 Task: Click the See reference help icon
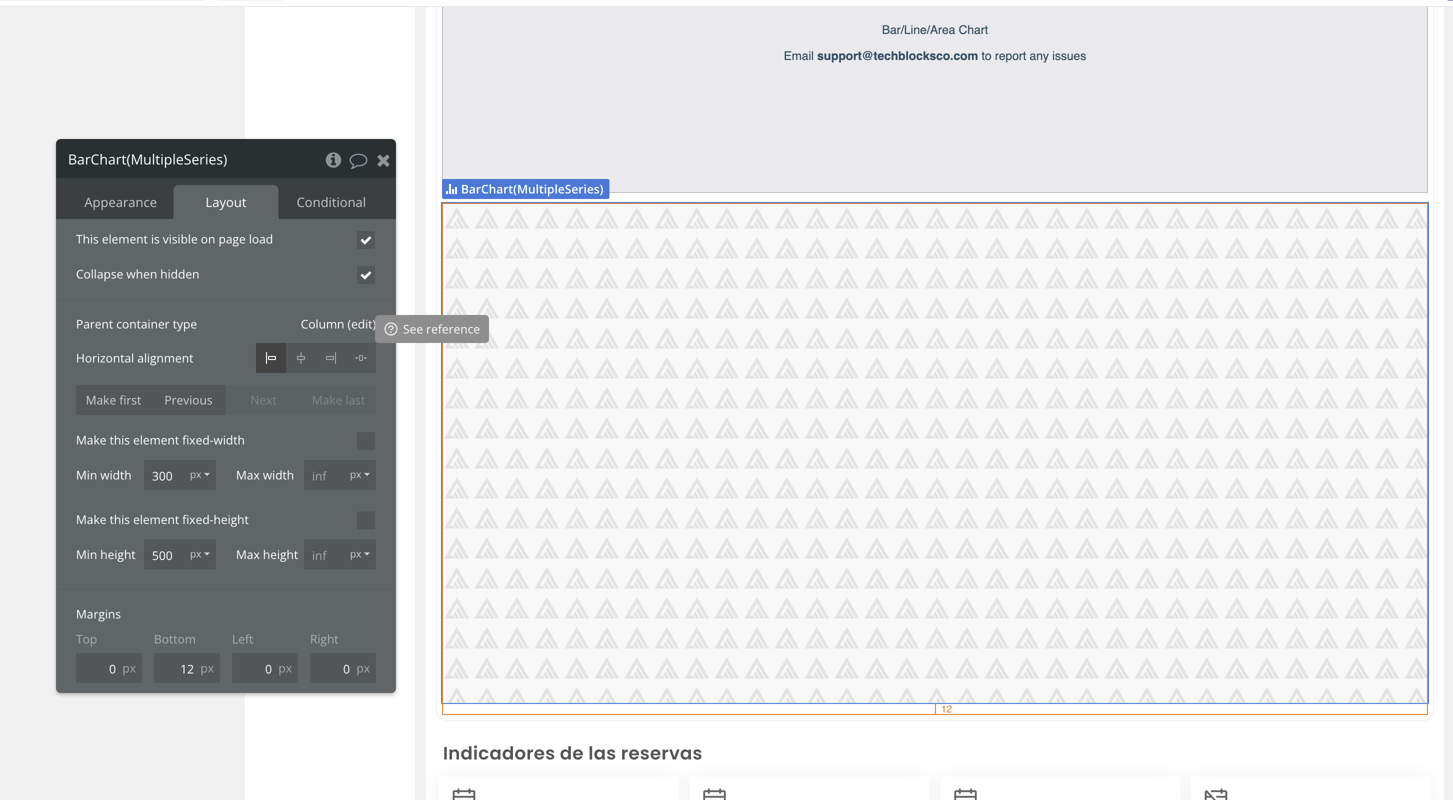click(391, 329)
